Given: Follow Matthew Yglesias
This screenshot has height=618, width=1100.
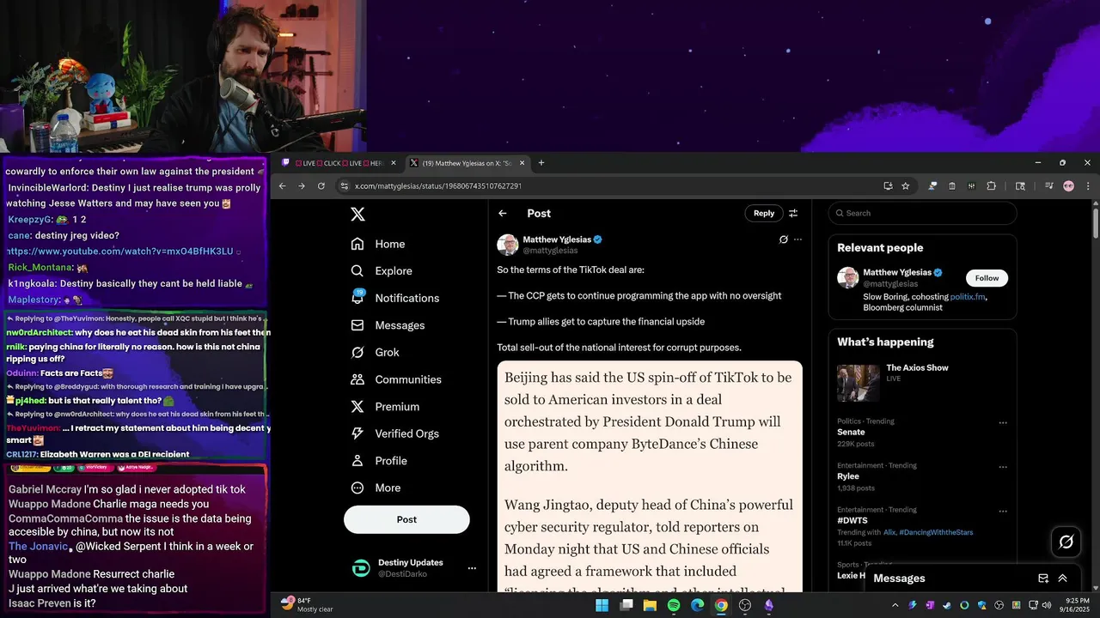Looking at the screenshot, I should point(987,278).
